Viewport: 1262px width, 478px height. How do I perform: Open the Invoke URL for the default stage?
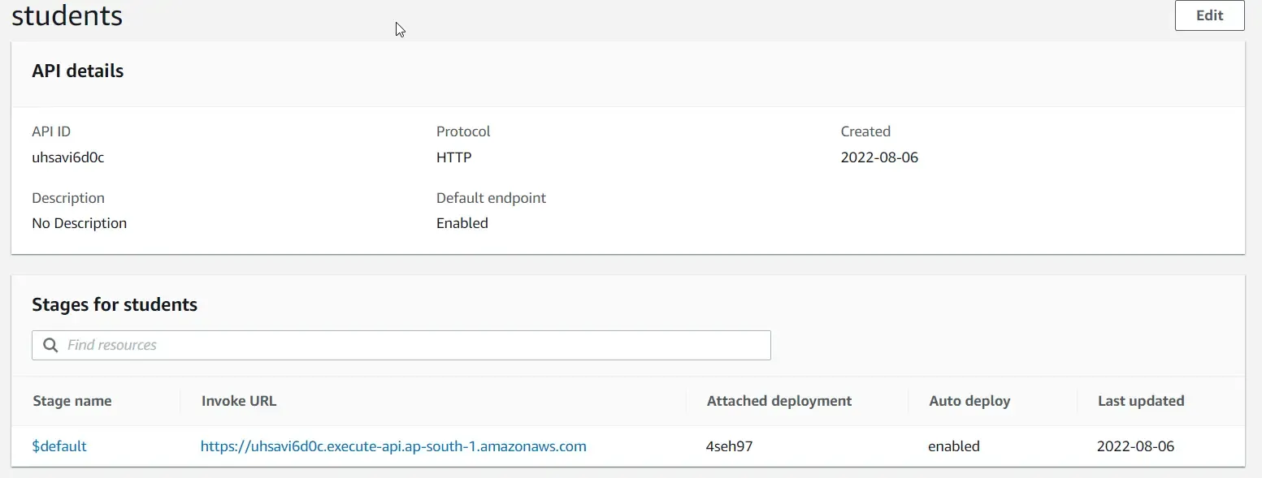tap(393, 446)
